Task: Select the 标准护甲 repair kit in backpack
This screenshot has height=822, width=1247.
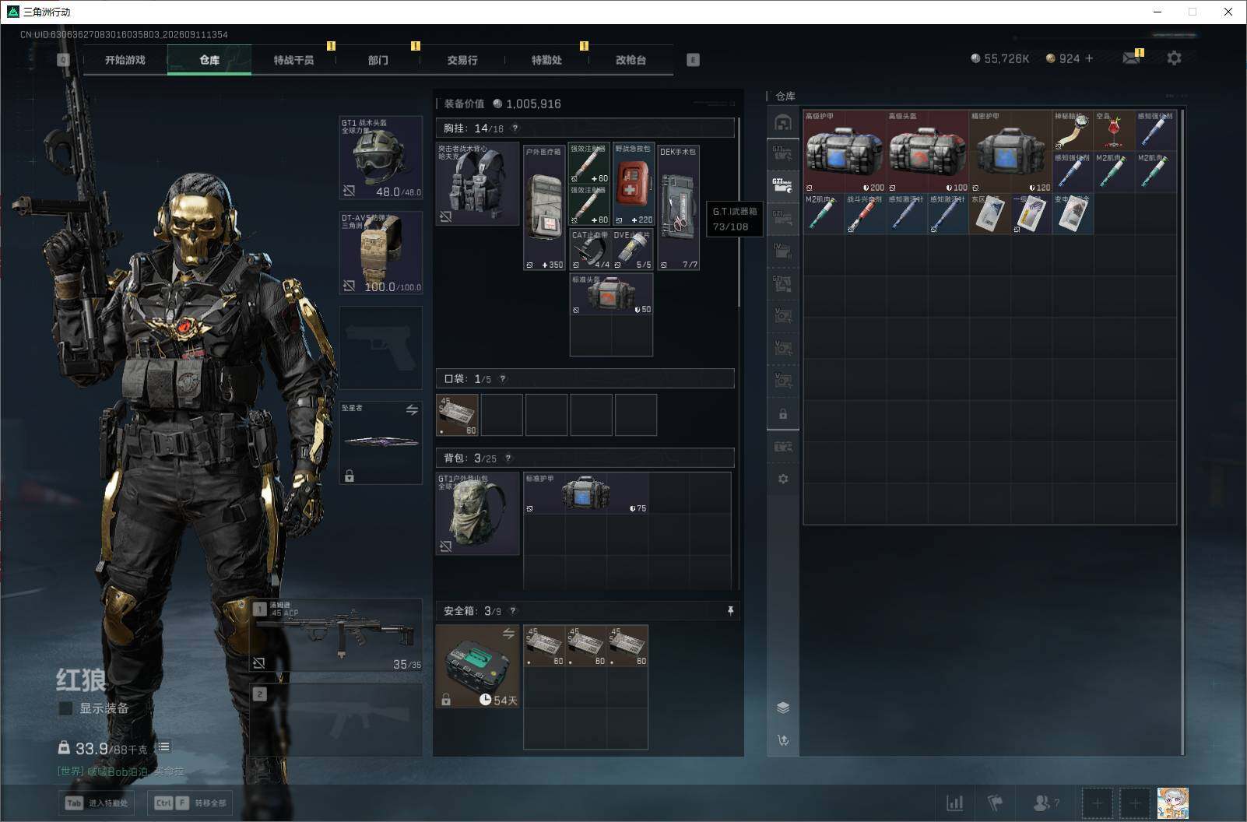Action: pyautogui.click(x=586, y=494)
